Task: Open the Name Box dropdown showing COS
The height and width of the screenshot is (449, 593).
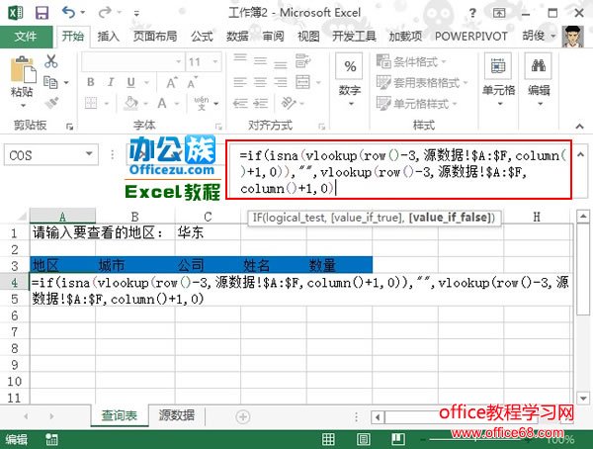Action: coord(89,153)
